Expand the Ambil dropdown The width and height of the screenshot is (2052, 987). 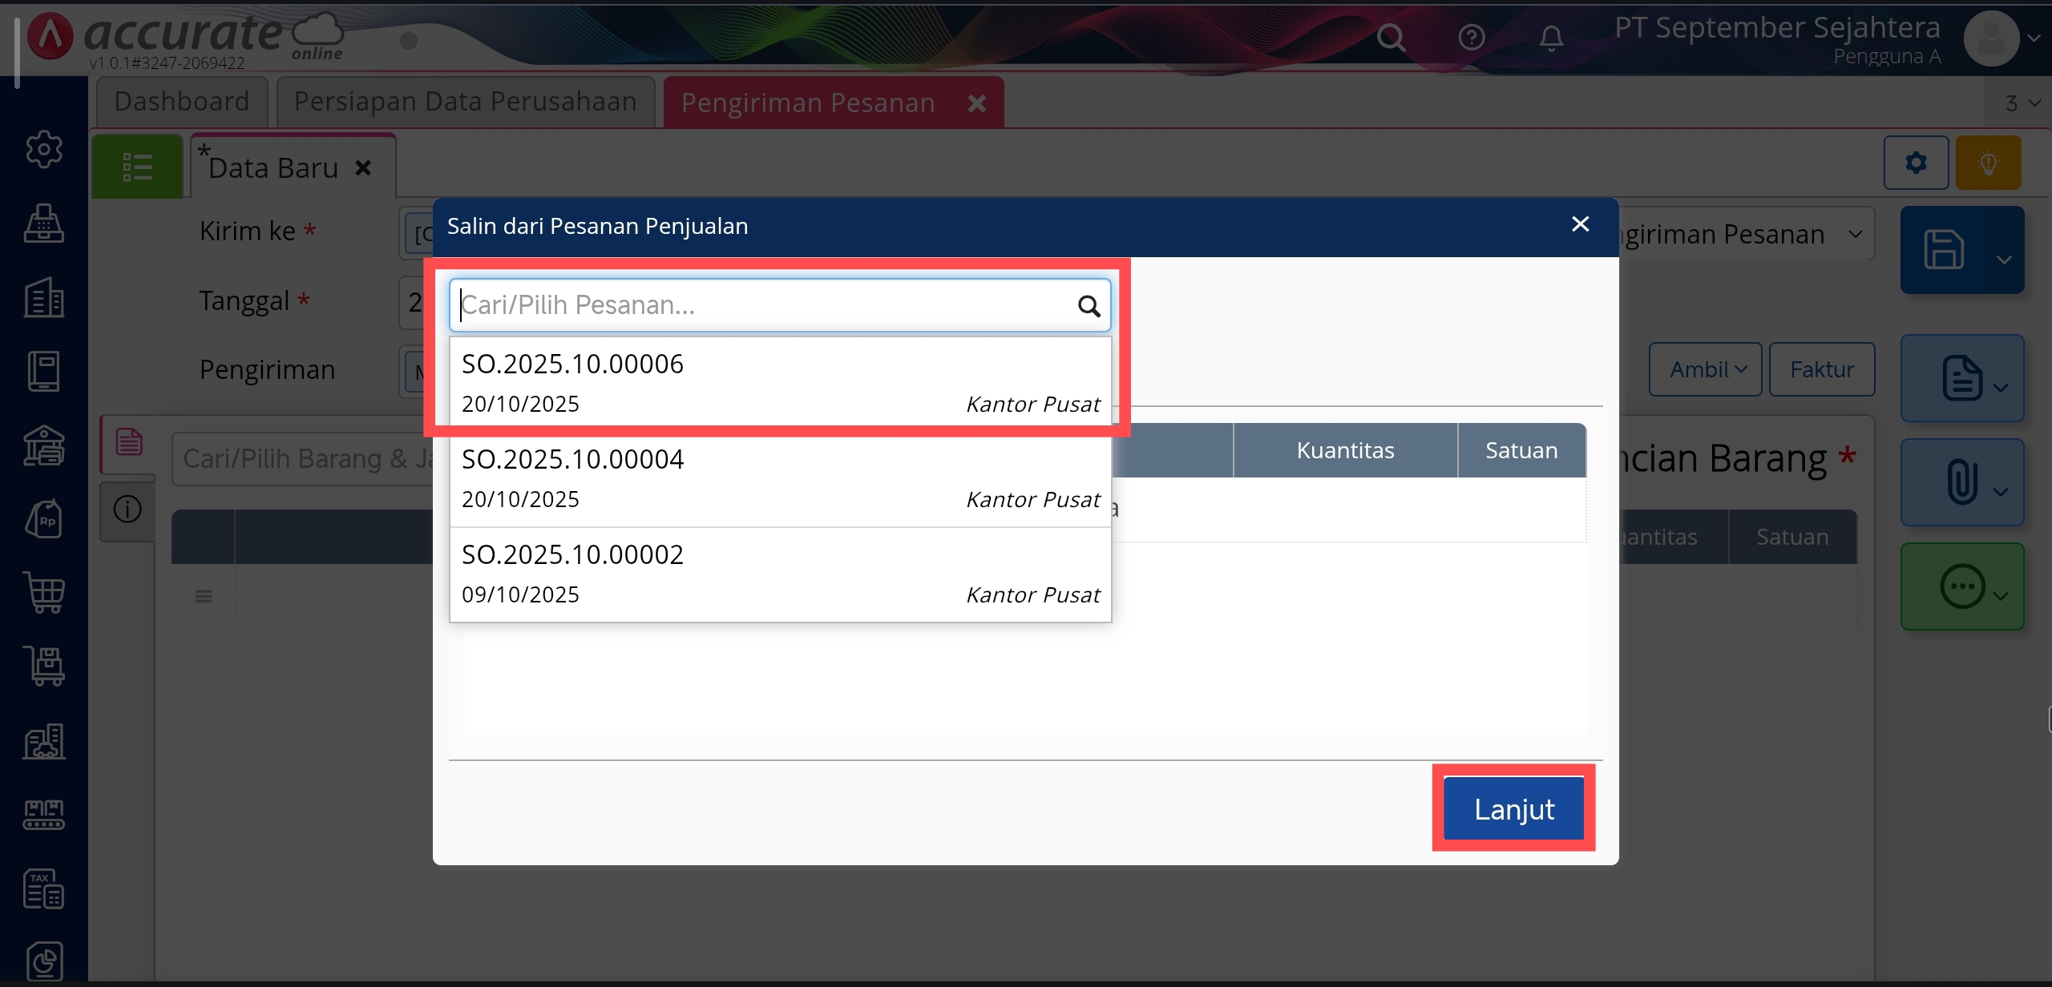[1706, 369]
